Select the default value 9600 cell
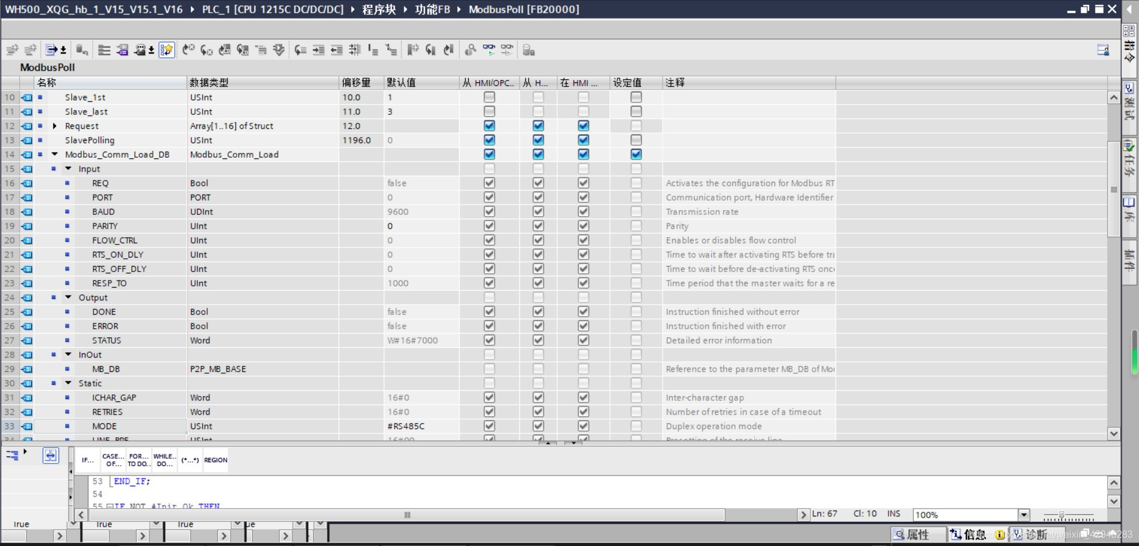 [x=422, y=211]
